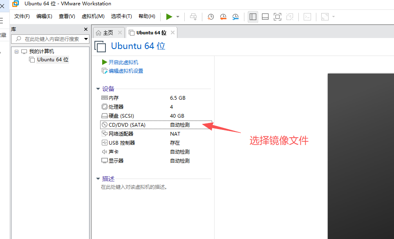The height and width of the screenshot is (239, 394).
Task: Take a snapshot of the virtual machine
Action: 210,17
